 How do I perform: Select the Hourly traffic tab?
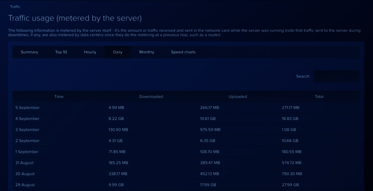tap(90, 52)
